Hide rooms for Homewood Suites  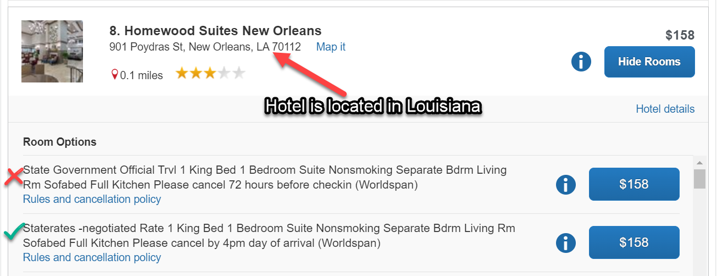(x=649, y=62)
